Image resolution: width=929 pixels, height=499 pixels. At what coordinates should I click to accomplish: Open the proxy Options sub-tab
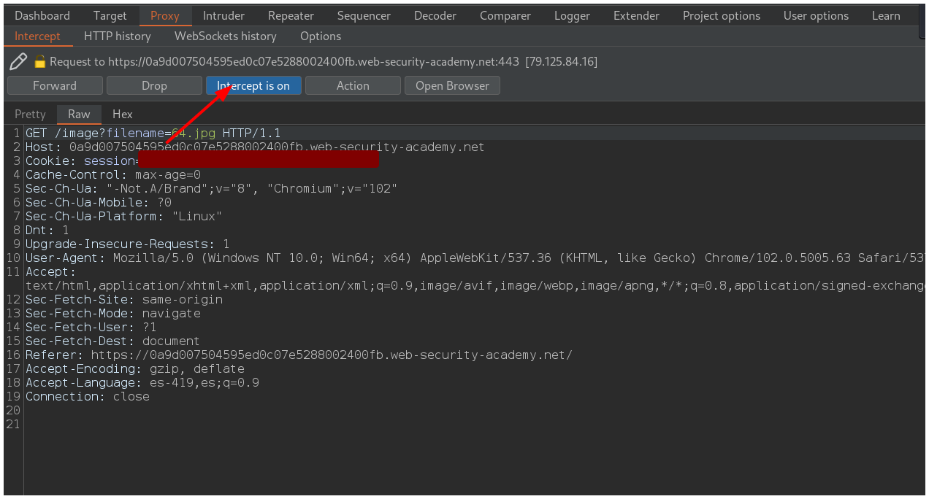pos(320,36)
